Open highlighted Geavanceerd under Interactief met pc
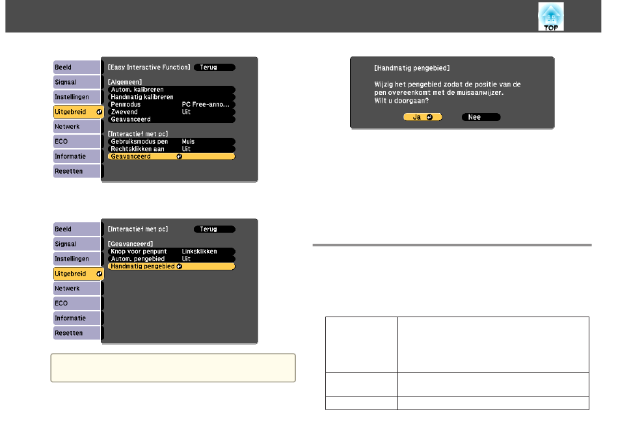This screenshot has width=618, height=429. point(172,157)
